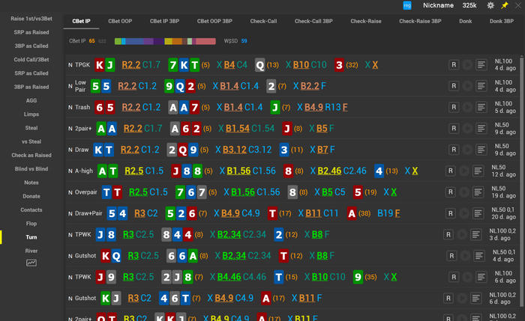Switch to Flop street view
Viewport: 525px width, 321px height.
pyautogui.click(x=31, y=224)
